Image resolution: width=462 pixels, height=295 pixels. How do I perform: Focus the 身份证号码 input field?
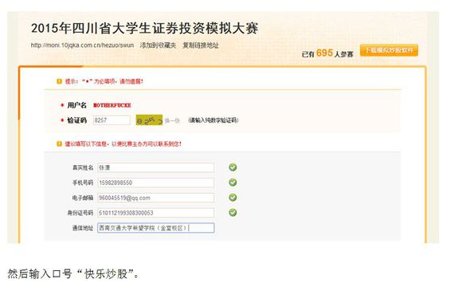[x=156, y=213]
